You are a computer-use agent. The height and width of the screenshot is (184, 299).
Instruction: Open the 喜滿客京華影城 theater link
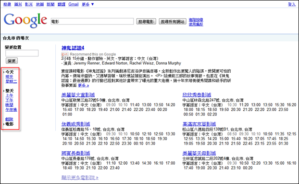pos(199,124)
